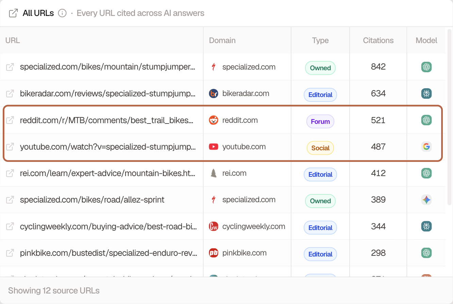Image resolution: width=453 pixels, height=304 pixels.
Task: Click the youtube.com domain name text
Action: [244, 147]
